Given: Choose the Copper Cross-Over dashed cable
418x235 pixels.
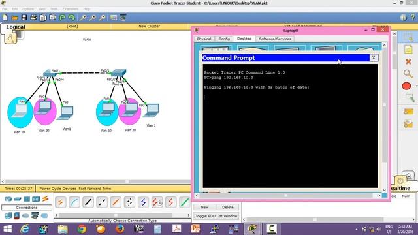Looking at the screenshot, I should point(102,202).
